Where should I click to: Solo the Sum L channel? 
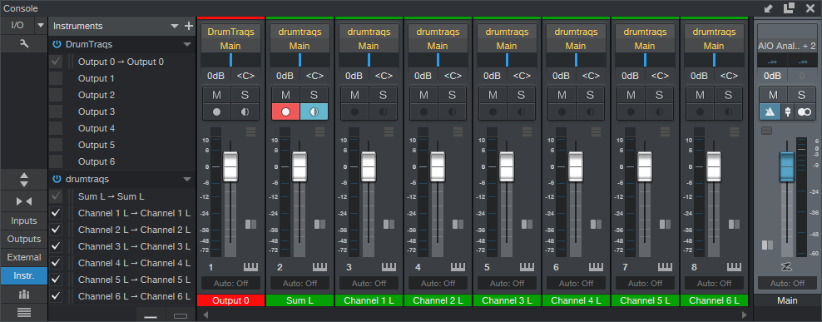(314, 95)
